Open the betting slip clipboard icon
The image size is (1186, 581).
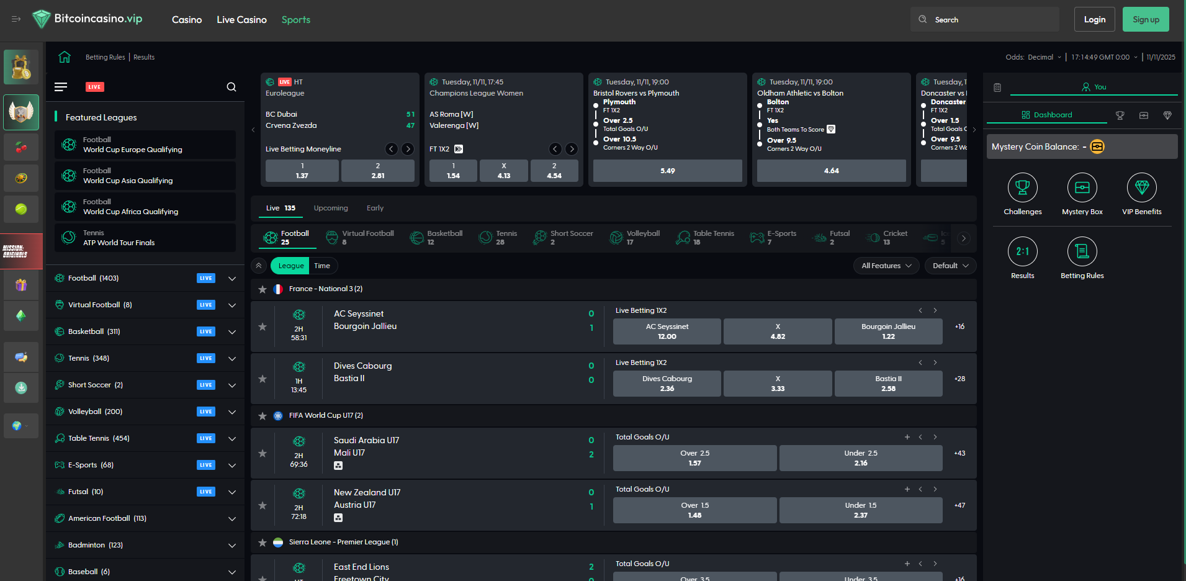click(x=997, y=87)
